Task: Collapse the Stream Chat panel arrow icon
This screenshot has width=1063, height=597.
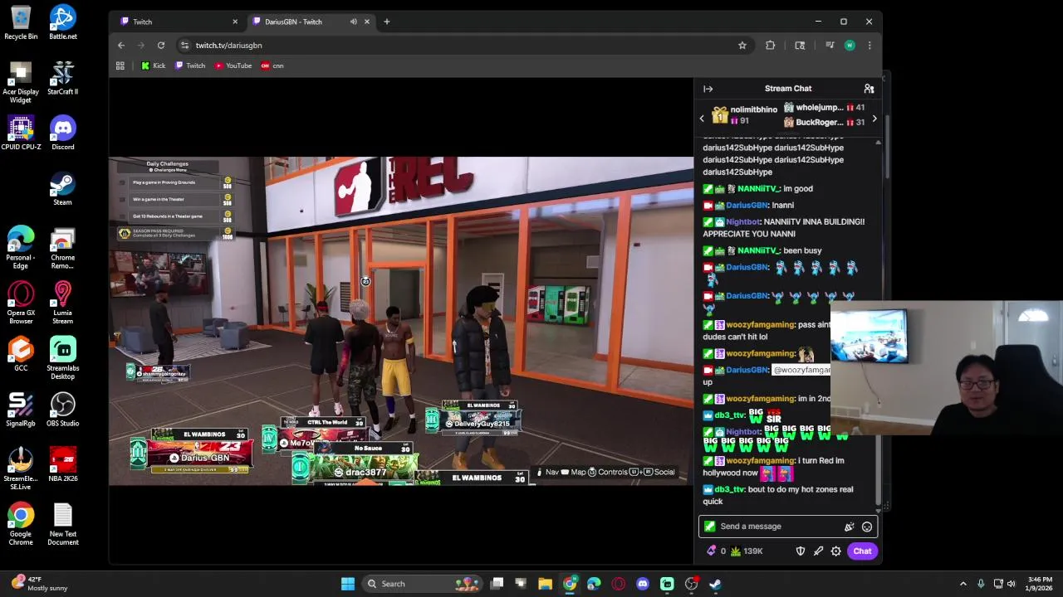Action: tap(708, 89)
